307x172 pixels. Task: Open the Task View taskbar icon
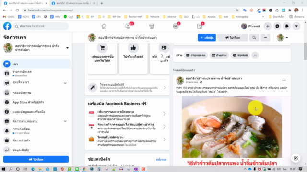[x=25, y=169]
